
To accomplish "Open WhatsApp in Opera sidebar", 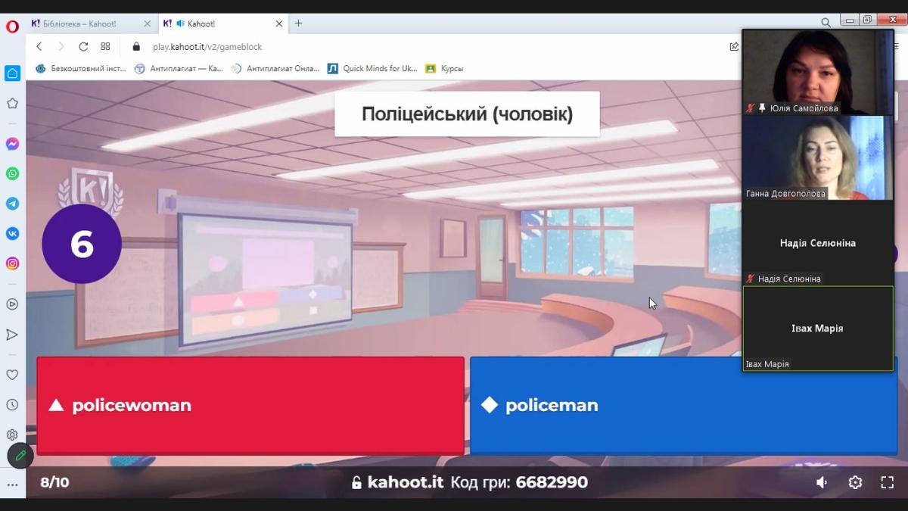I will tap(12, 173).
